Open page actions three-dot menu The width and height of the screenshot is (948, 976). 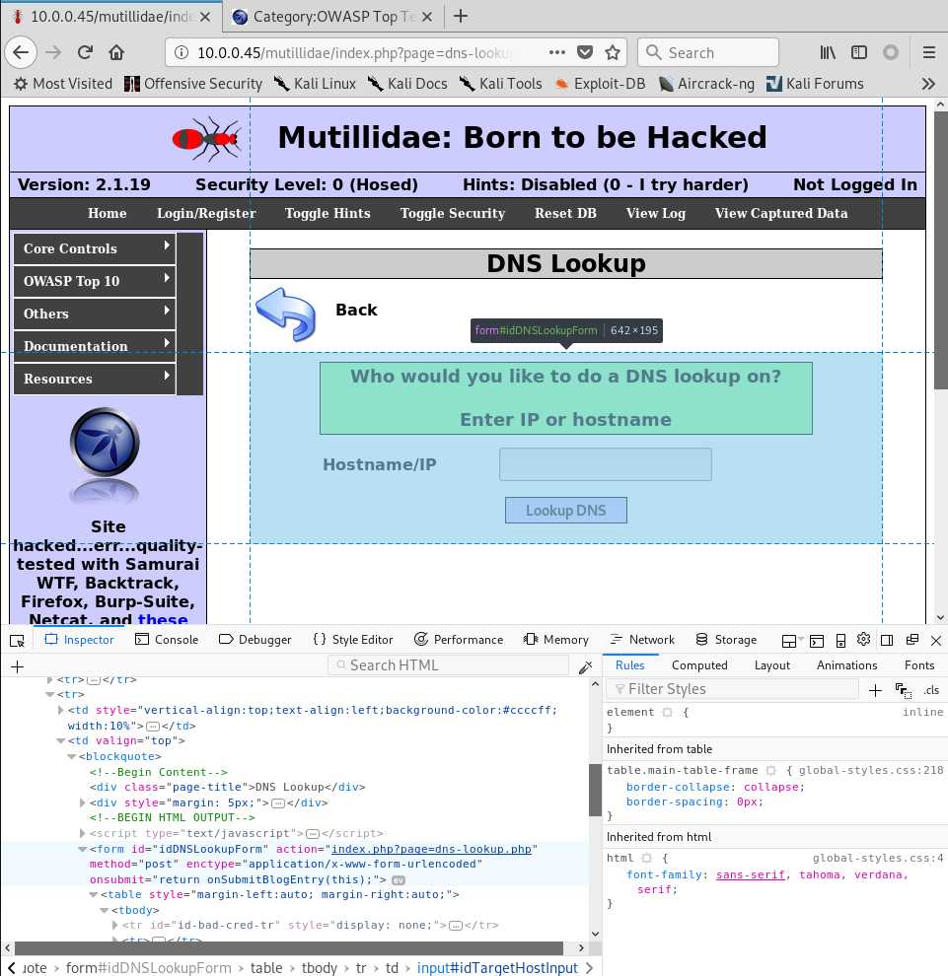[x=556, y=52]
